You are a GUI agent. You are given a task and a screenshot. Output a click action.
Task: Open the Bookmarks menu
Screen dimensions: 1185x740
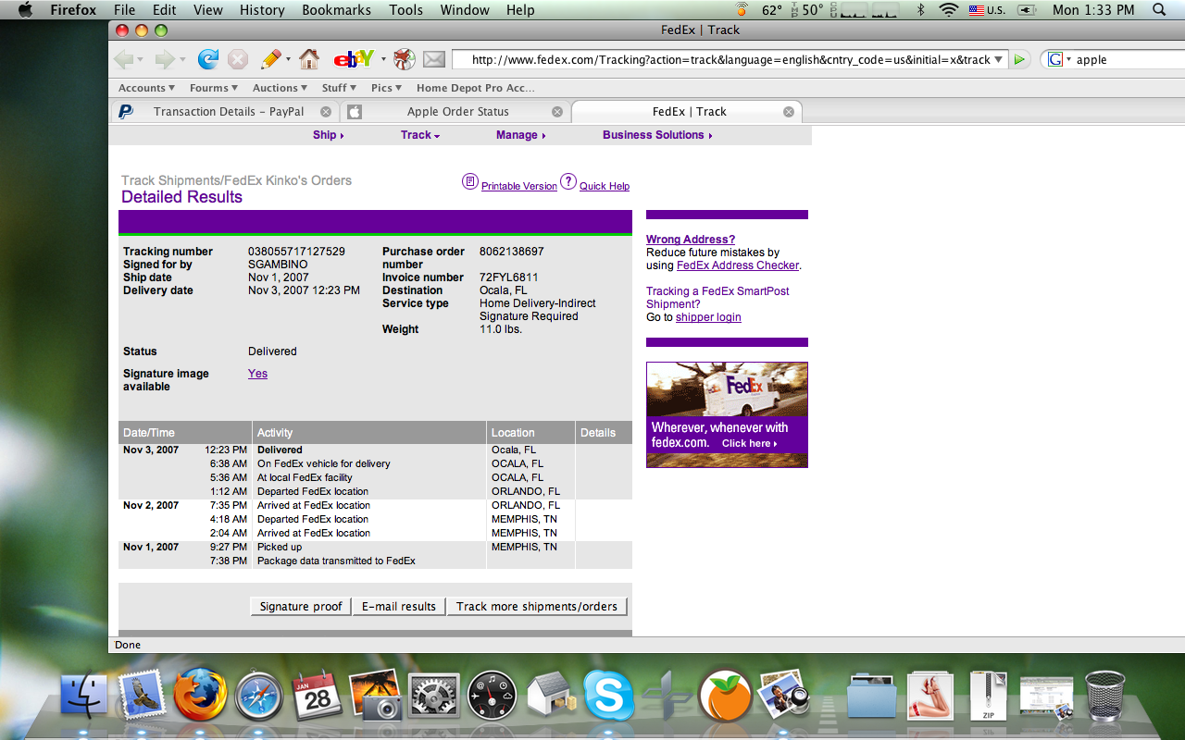click(336, 10)
